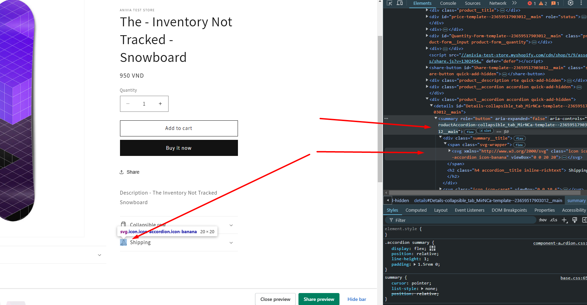Expand the svg icon-banana node

point(450,151)
